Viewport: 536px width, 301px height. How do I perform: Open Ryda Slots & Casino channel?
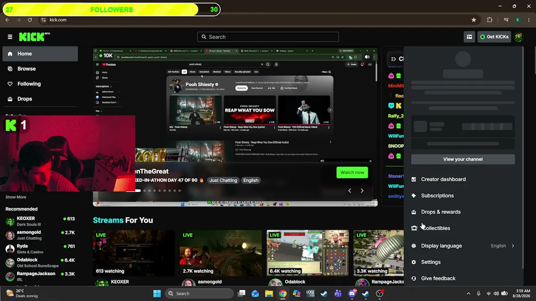pos(40,249)
